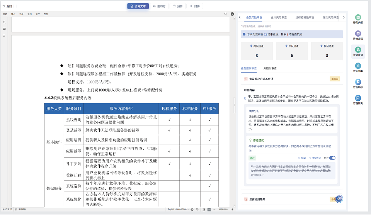Switch to the 法律相关性审查 tab
The width and height of the screenshot is (371, 215).
pos(305,17)
